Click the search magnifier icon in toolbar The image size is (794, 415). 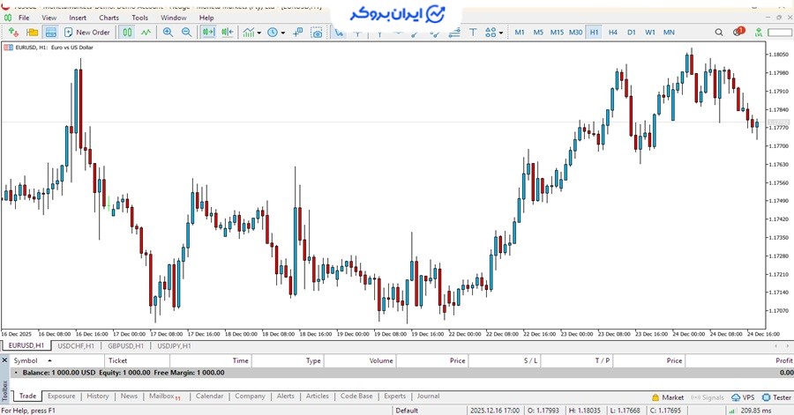click(719, 33)
